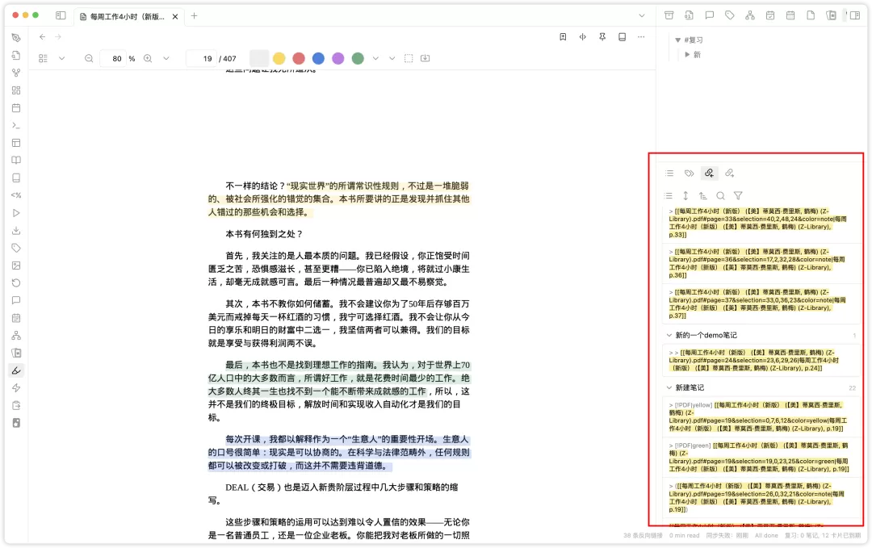This screenshot has height=548, width=872.
Task: Click the highlighter icon in left ribbon
Action: pos(16,370)
